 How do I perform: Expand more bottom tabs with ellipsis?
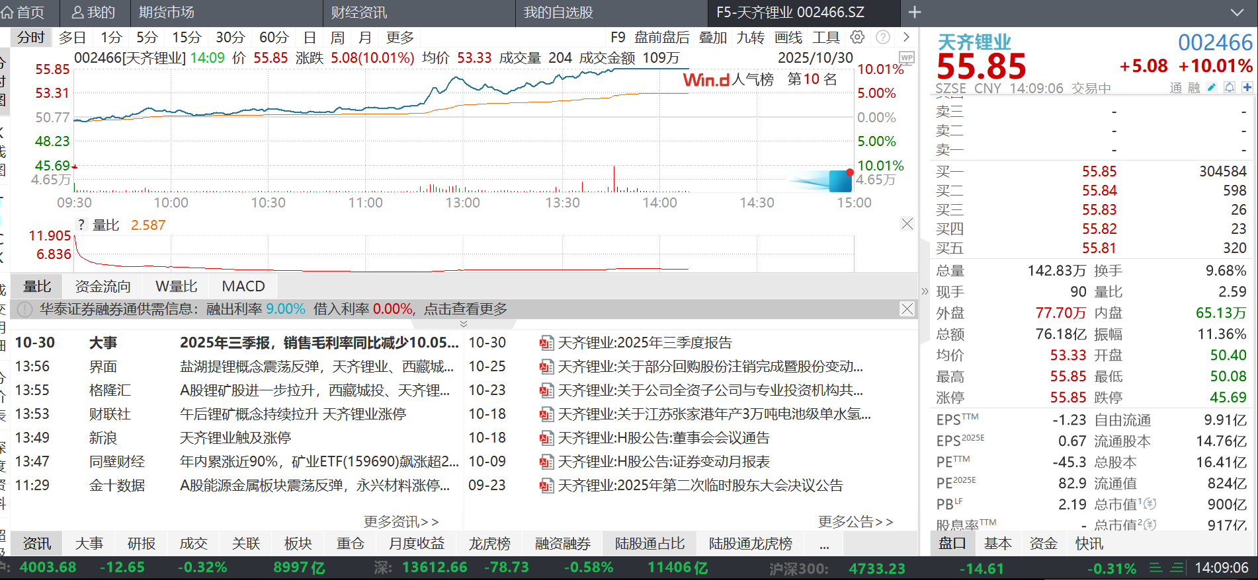tap(824, 544)
